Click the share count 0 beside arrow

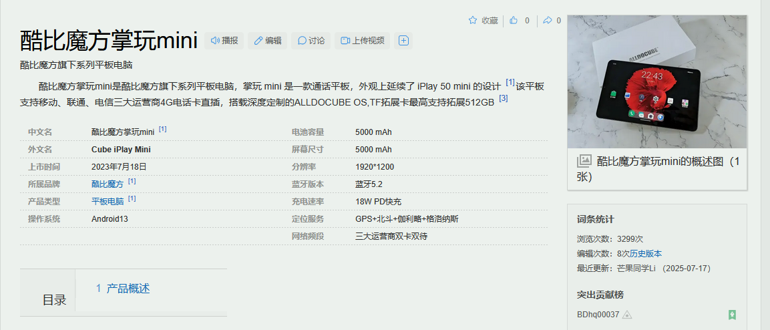click(558, 21)
